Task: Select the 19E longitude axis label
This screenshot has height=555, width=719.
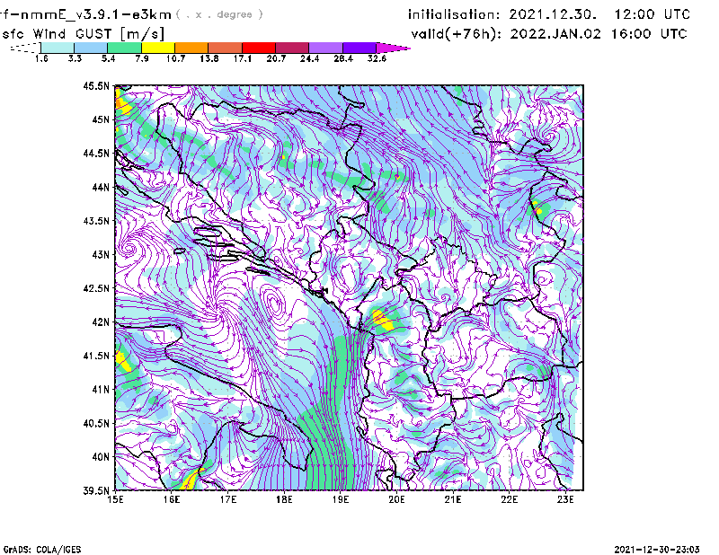Action: click(342, 499)
